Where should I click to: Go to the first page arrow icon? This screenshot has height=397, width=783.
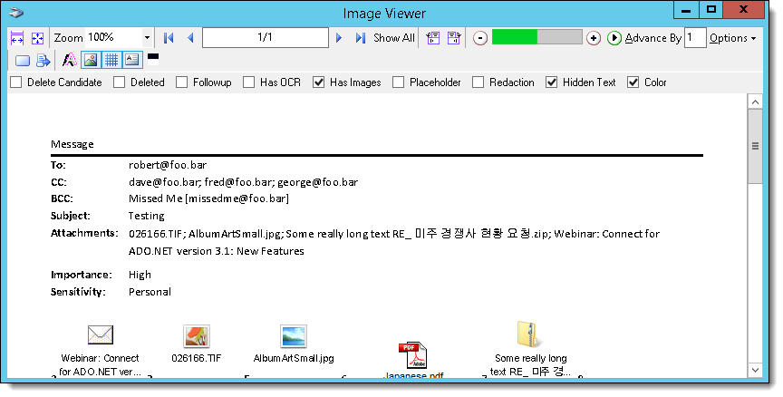(x=169, y=38)
